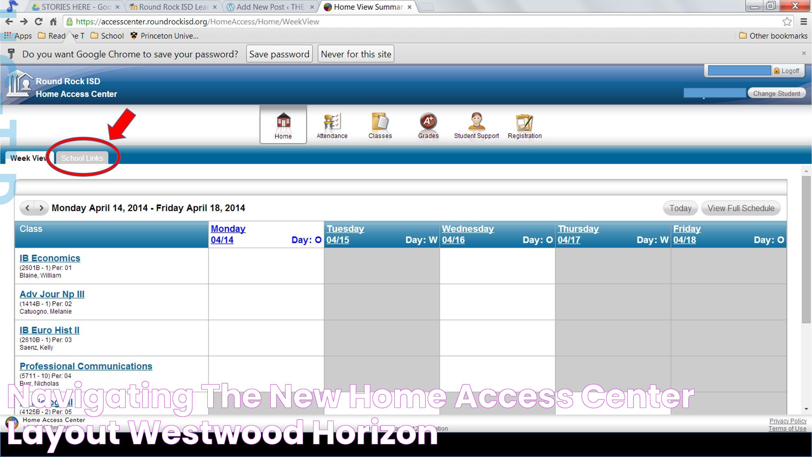Click teacher name Catuogno, Melanie
This screenshot has width=812, height=457.
pyautogui.click(x=45, y=311)
